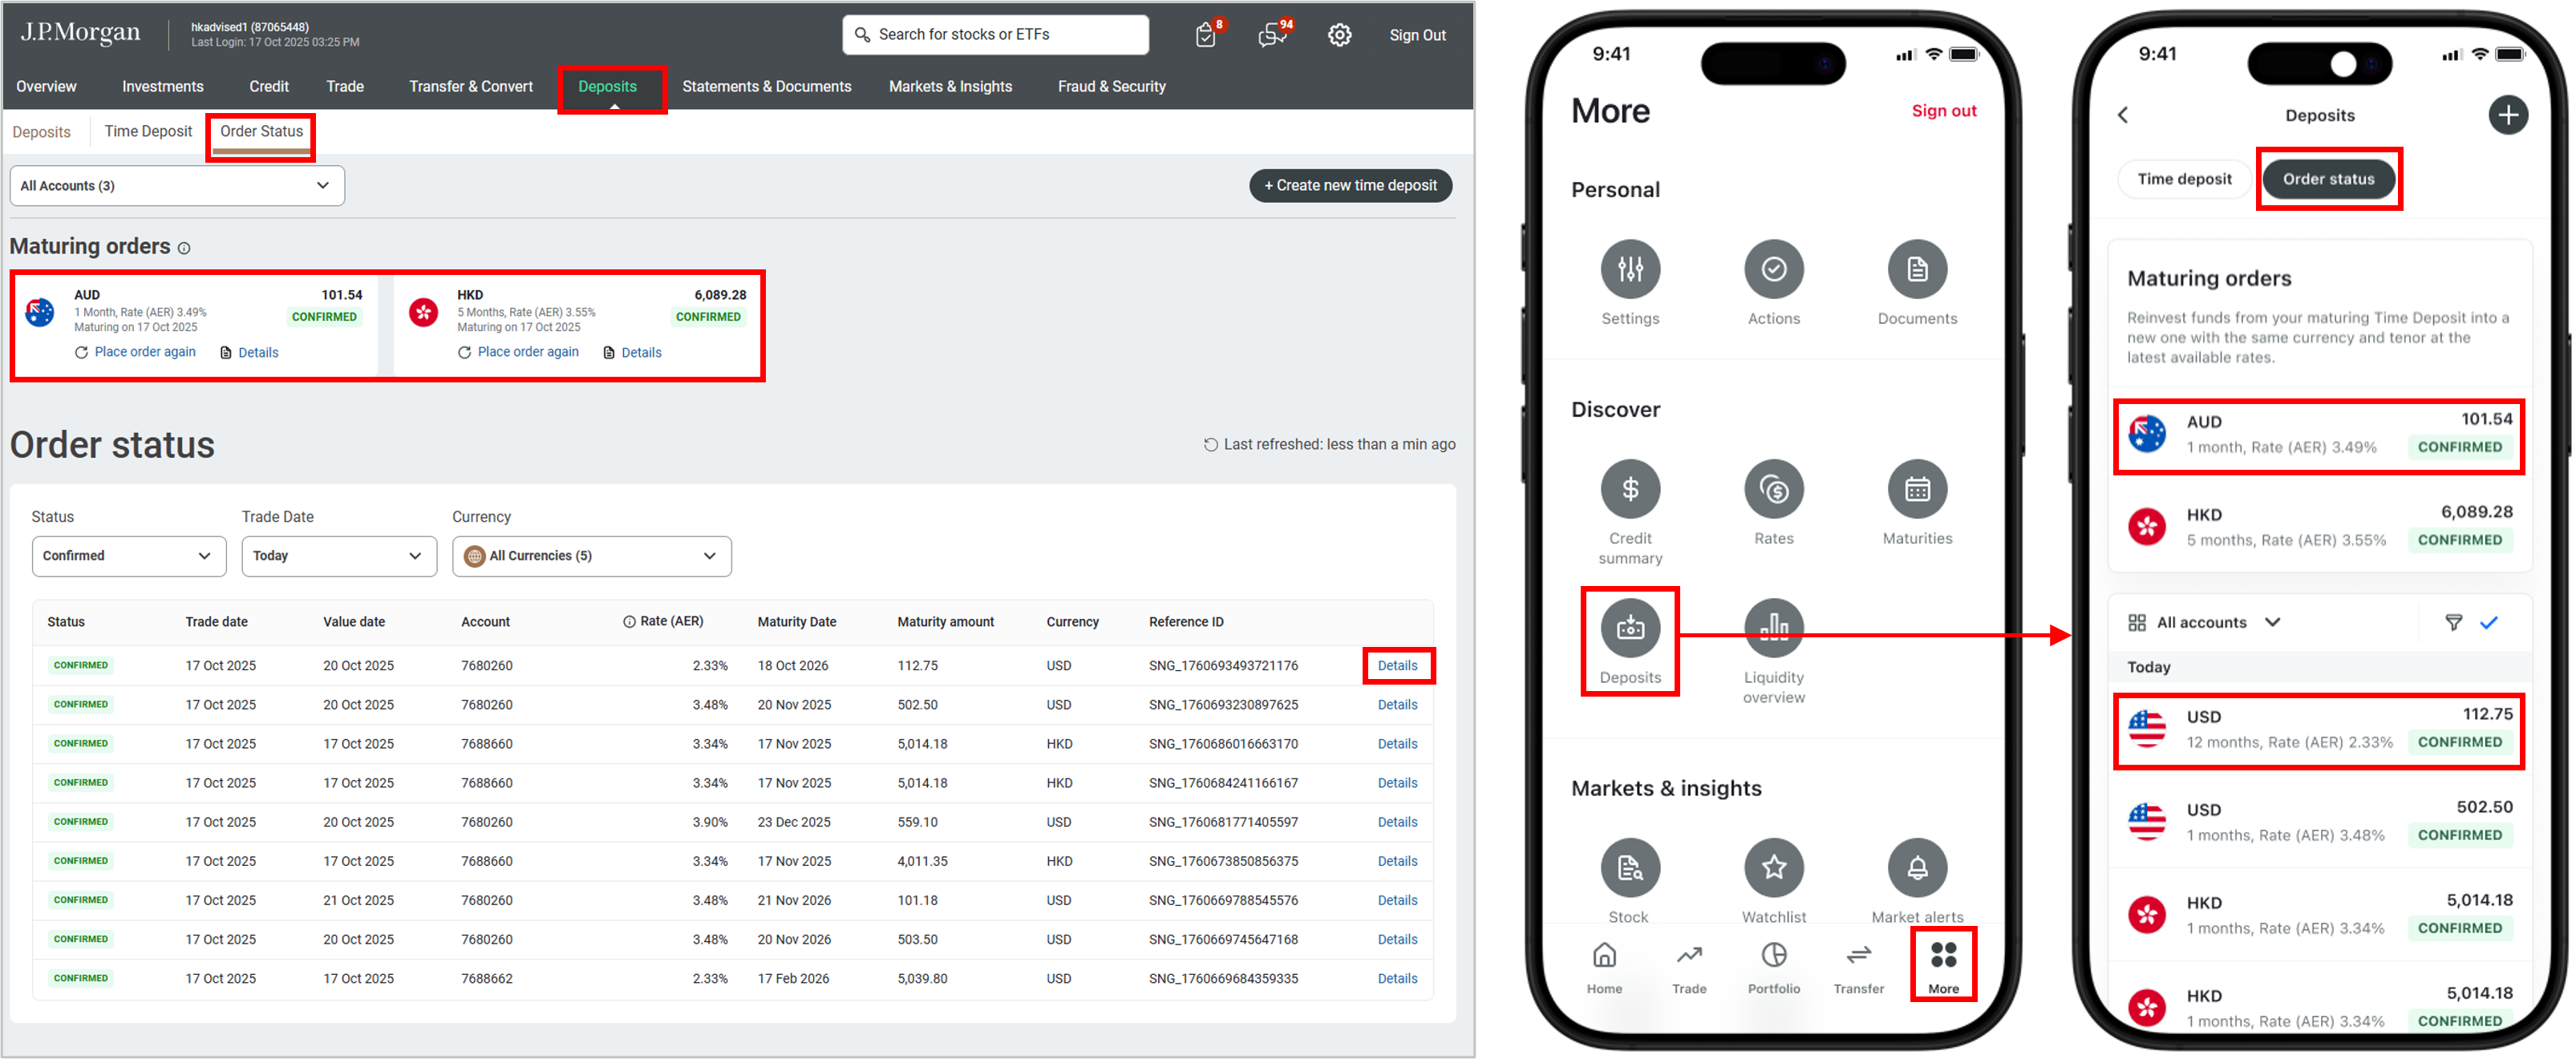Click Create new time deposit button
Image resolution: width=2576 pixels, height=1059 pixels.
[1350, 186]
